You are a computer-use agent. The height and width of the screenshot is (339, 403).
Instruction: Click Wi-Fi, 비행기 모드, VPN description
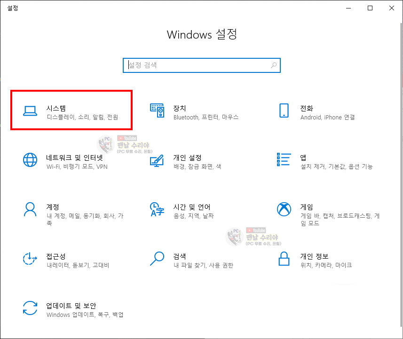tap(77, 166)
